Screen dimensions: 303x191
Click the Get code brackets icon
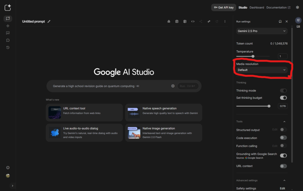click(193, 22)
